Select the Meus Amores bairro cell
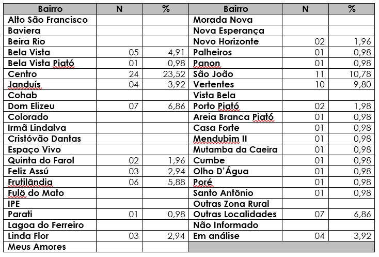 (x=50, y=247)
